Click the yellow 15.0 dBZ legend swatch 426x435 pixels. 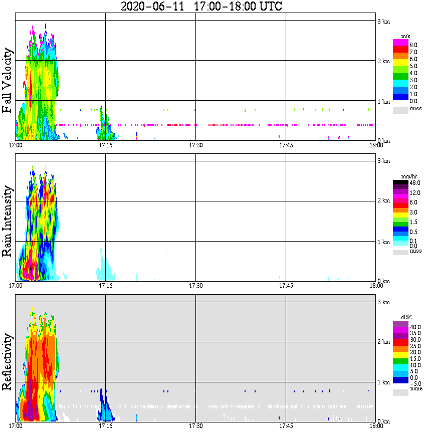(400, 355)
